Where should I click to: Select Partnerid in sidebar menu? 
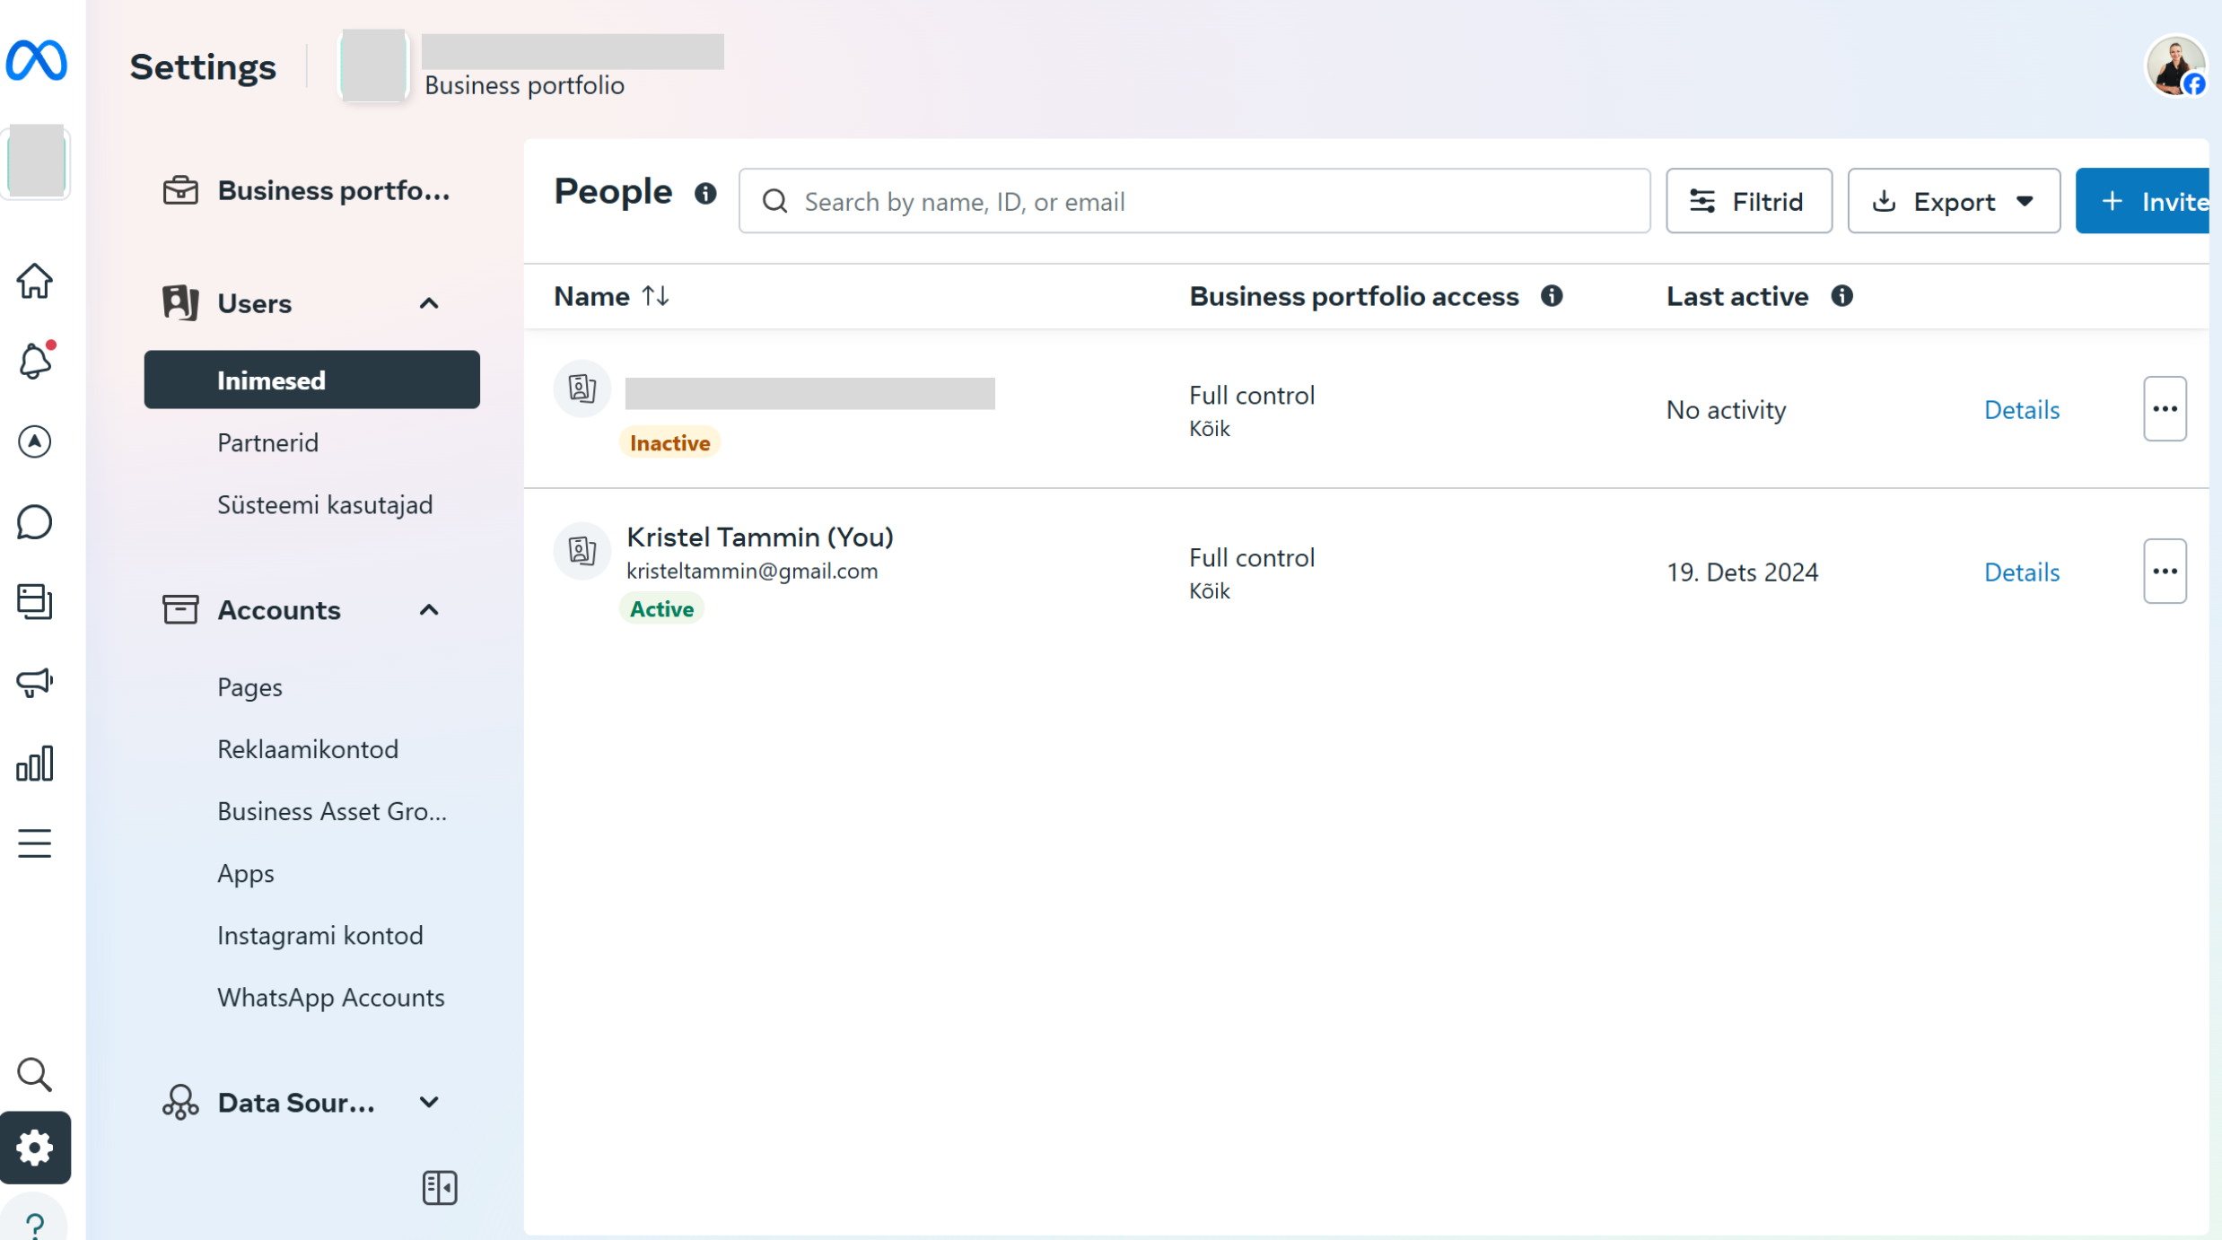[267, 442]
